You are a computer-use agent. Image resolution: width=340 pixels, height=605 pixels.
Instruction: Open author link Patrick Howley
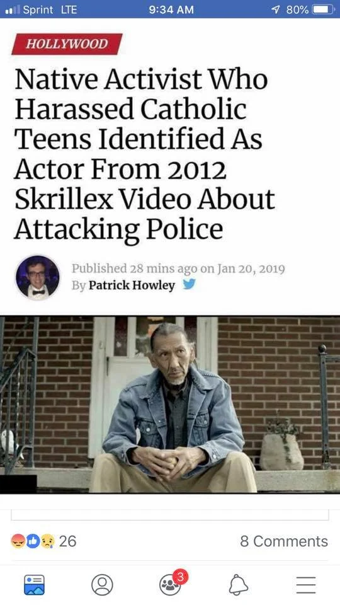pos(132,285)
